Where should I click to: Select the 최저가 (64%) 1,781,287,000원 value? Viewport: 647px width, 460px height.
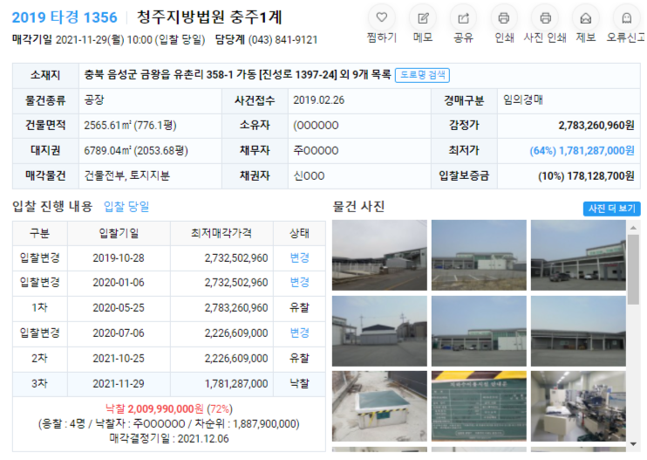582,151
